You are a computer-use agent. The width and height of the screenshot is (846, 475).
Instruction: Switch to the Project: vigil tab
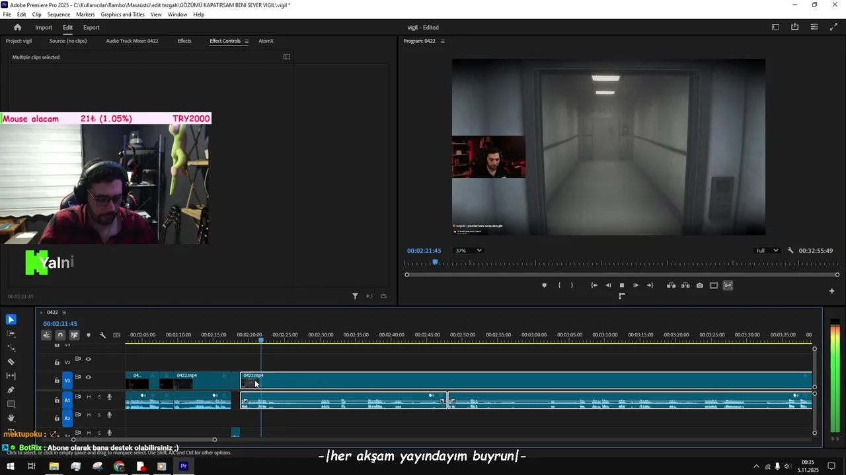19,41
